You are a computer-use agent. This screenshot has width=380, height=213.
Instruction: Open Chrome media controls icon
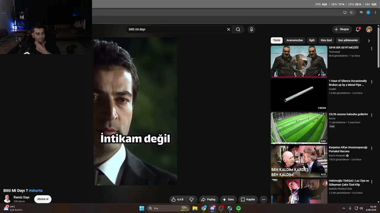[361, 12]
